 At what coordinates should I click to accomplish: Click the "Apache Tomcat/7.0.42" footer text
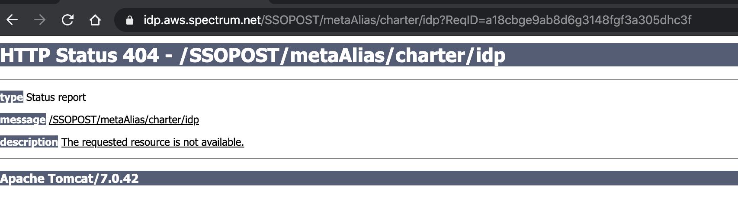tap(70, 179)
